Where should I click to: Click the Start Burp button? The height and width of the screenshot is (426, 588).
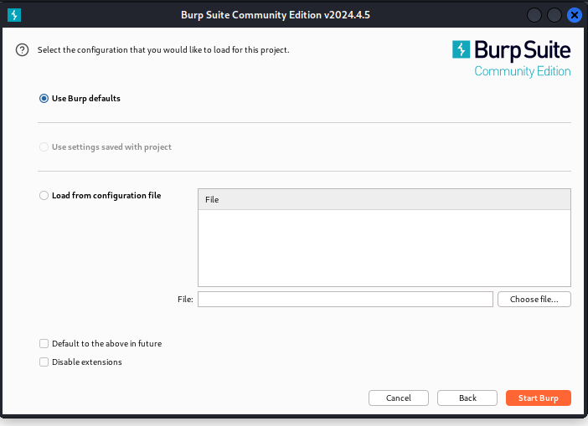click(x=538, y=398)
